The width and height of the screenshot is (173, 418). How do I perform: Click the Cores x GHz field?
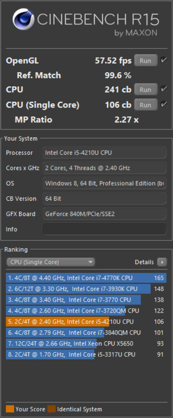click(104, 168)
